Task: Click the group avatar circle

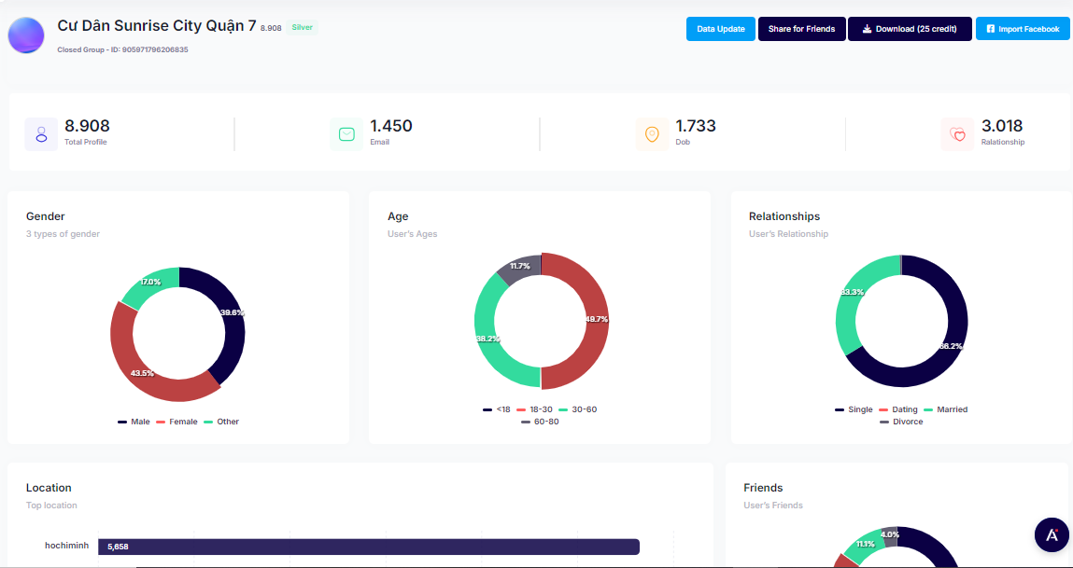Action: 26,35
